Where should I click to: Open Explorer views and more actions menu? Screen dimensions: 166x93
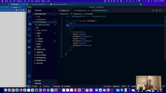(54, 10)
